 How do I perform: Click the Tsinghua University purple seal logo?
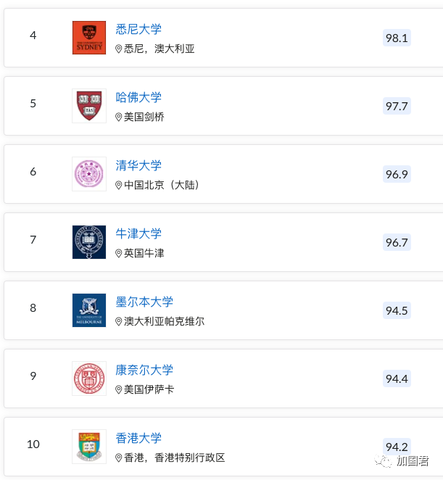(89, 174)
